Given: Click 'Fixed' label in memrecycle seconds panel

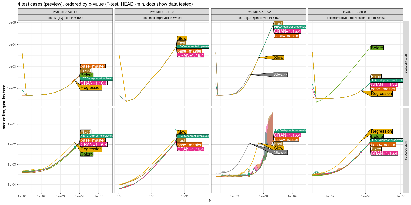Looking at the screenshot, I should point(376,149).
